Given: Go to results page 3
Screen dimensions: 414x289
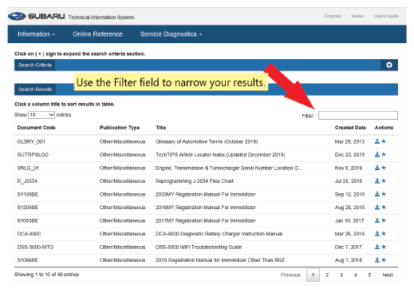Looking at the screenshot, I should [x=341, y=275].
